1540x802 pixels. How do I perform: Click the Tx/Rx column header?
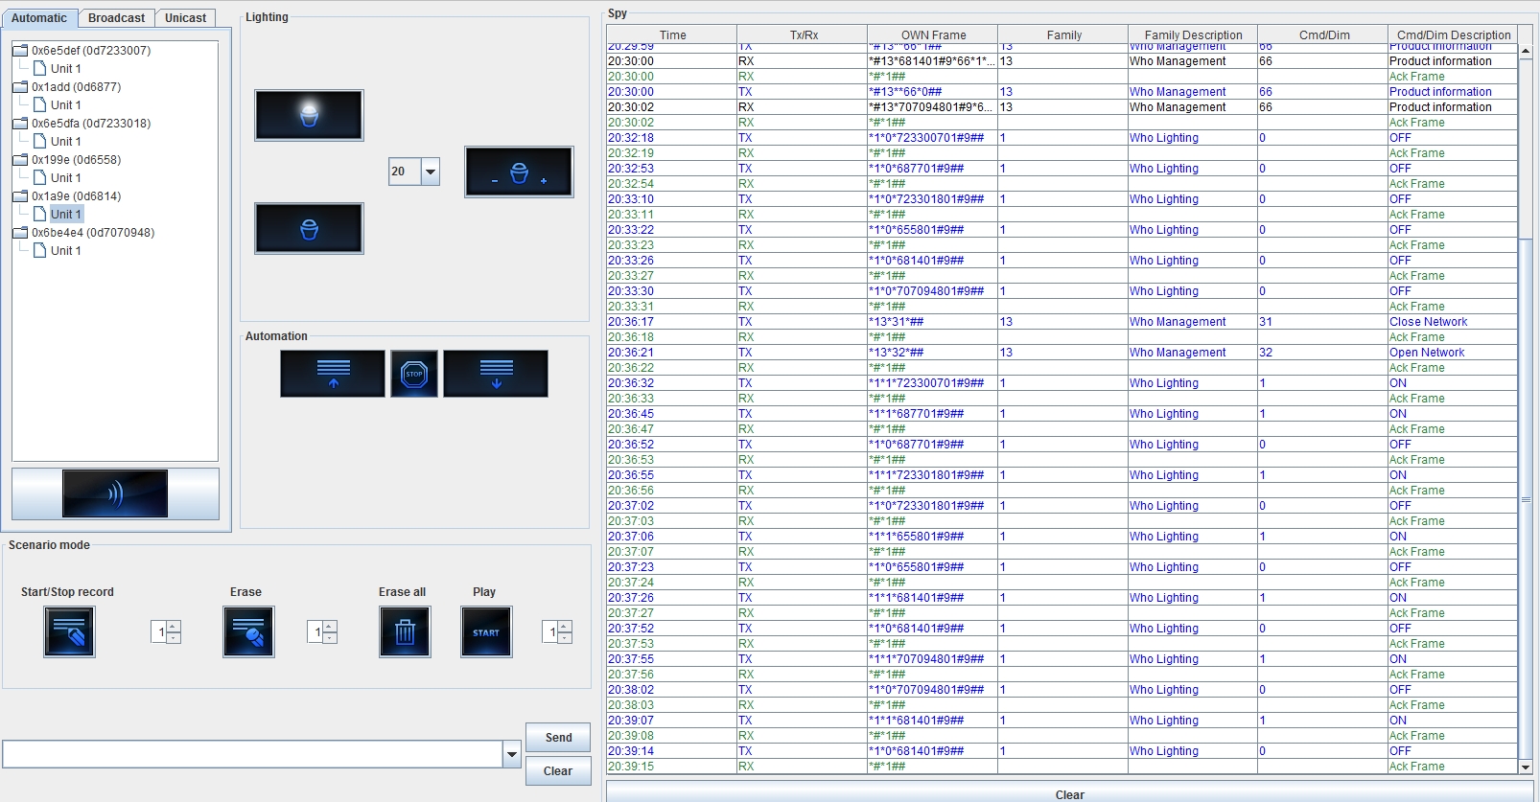coord(804,34)
